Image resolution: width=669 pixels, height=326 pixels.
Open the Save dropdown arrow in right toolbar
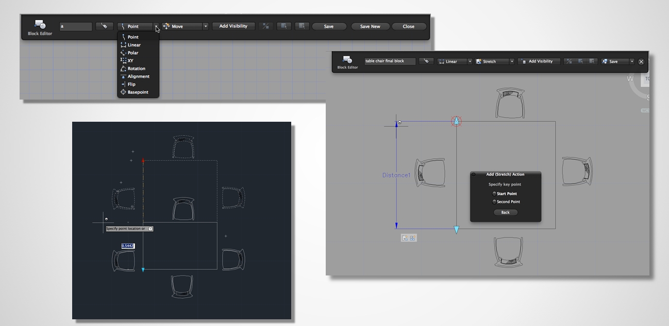tap(632, 61)
